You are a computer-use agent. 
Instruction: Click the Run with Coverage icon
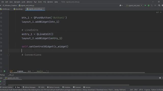click(x=152, y=6)
